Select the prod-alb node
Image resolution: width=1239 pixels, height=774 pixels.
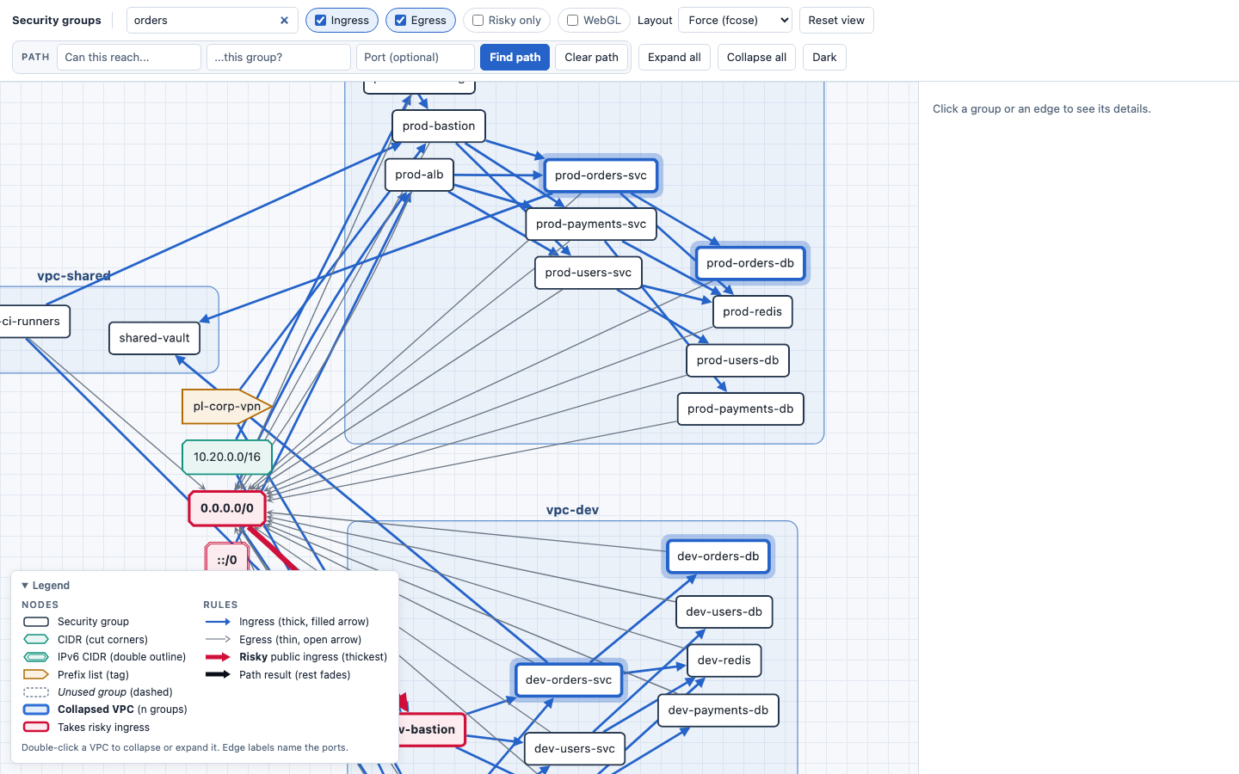click(x=419, y=175)
